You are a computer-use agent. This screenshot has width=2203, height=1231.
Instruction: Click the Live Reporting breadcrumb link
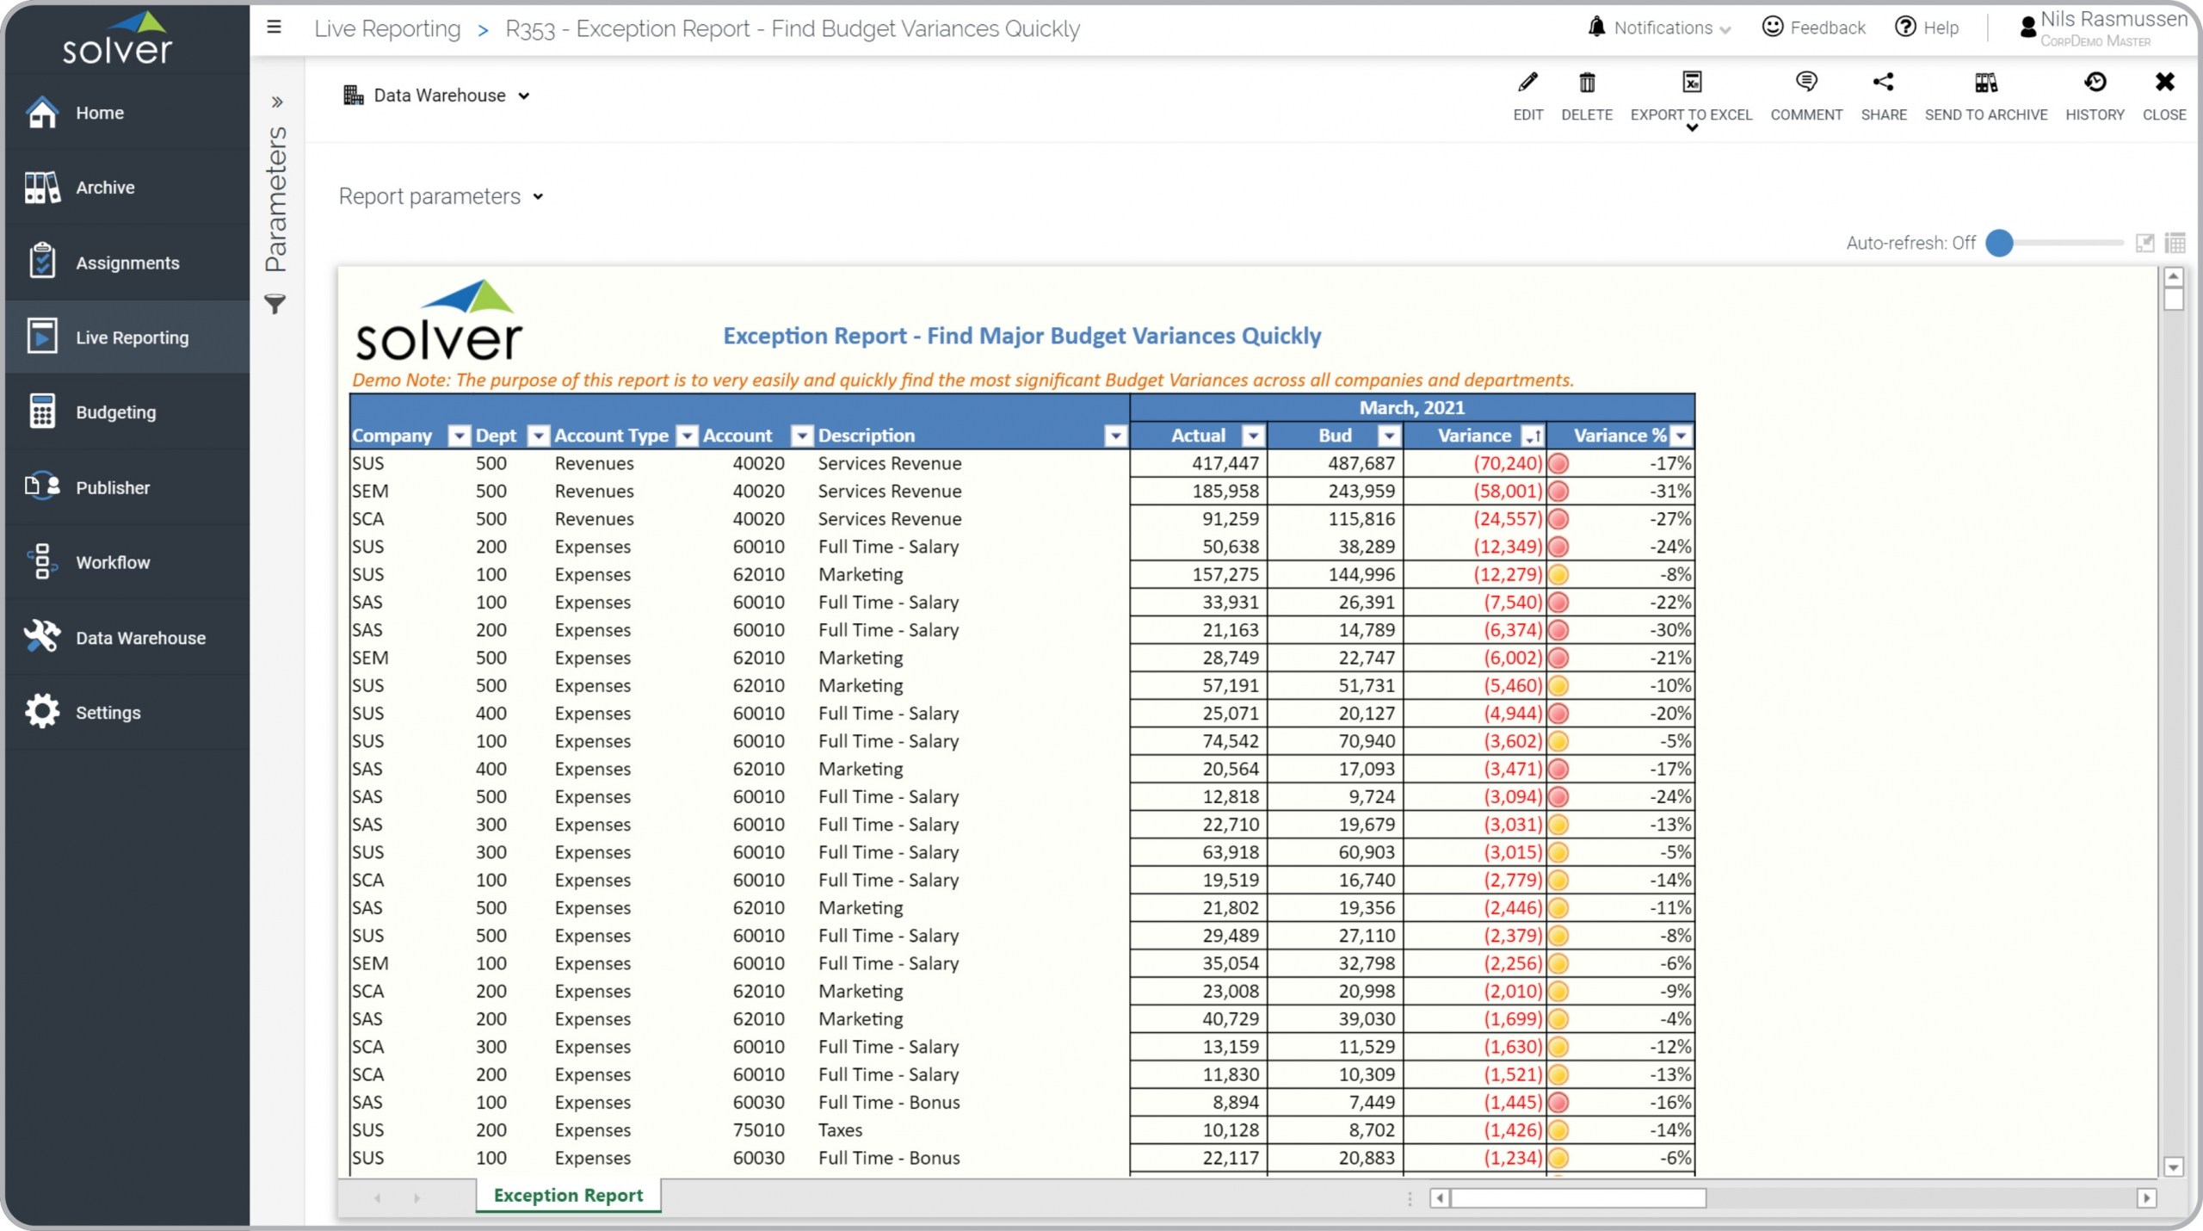pyautogui.click(x=387, y=28)
